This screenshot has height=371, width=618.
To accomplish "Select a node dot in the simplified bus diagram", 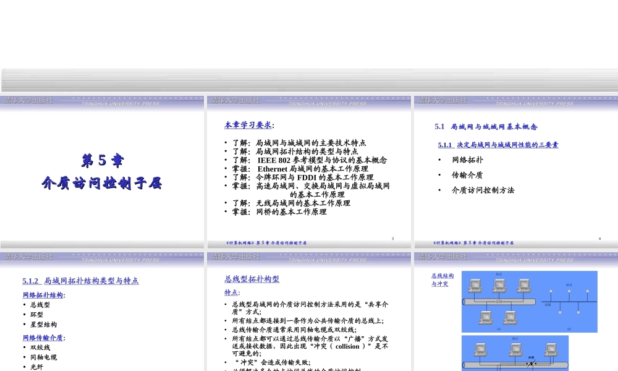I will 551,291.
